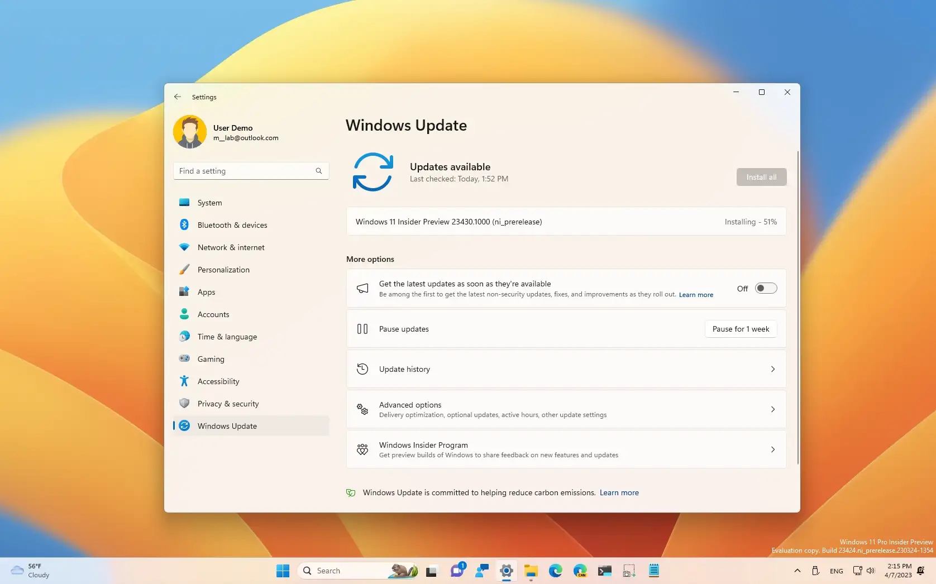The image size is (936, 584).
Task: Click the Pause updates icon
Action: coord(362,329)
